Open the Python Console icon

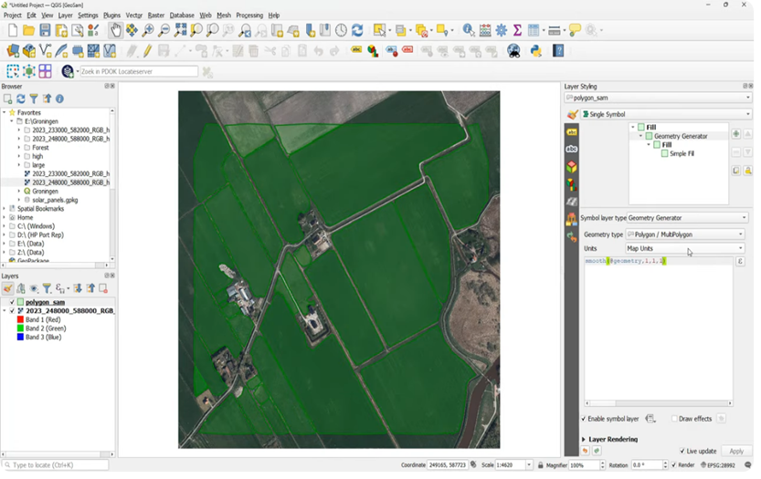click(535, 51)
